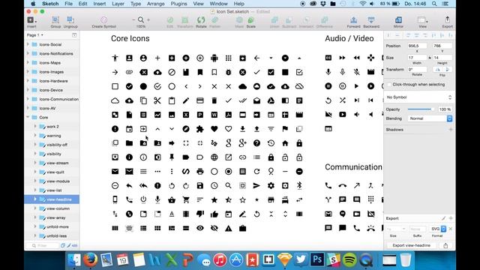Expand the Icons-Hardware group
Image resolution: width=480 pixels, height=270 pixels.
pos(28,81)
